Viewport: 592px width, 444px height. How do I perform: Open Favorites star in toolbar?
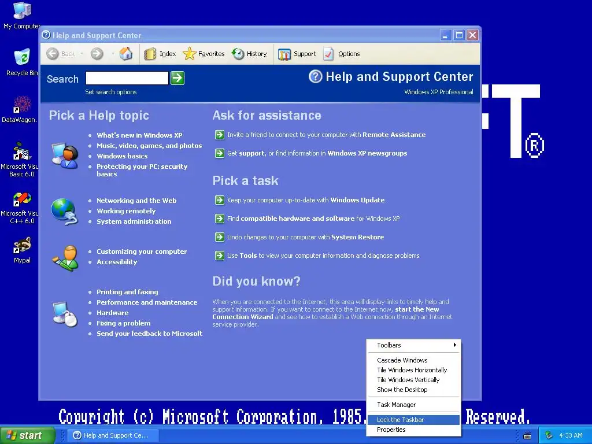click(189, 54)
